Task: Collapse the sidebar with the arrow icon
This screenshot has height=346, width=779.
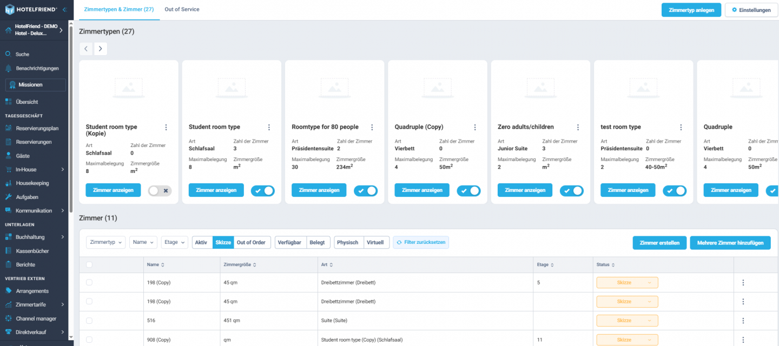Action: tap(64, 10)
